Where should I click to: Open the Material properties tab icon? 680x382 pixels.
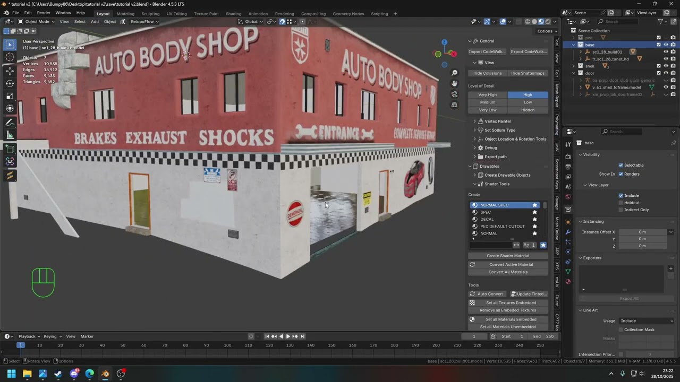point(568,282)
